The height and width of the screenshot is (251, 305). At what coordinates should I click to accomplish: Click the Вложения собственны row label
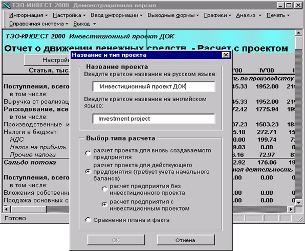tap(36, 193)
